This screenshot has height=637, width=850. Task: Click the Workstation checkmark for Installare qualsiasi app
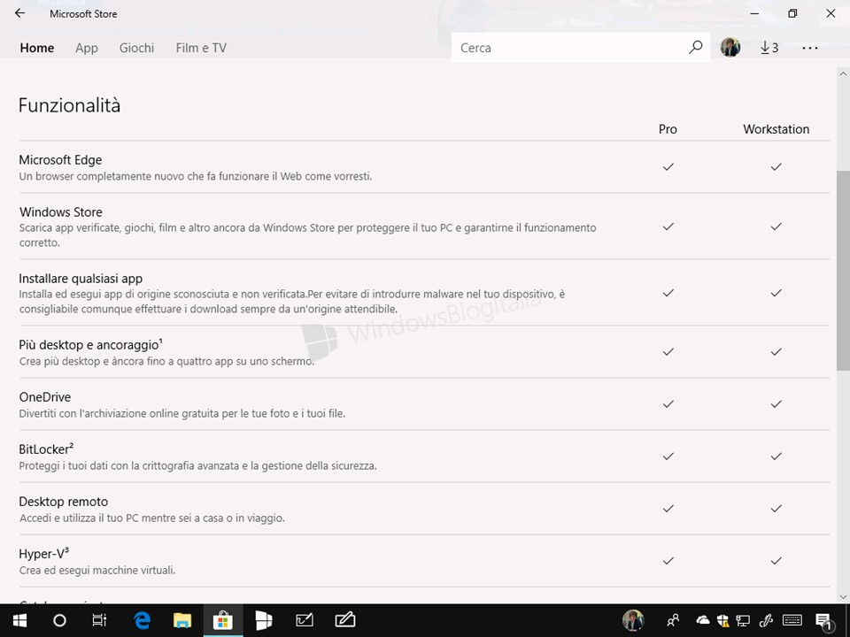[777, 293]
